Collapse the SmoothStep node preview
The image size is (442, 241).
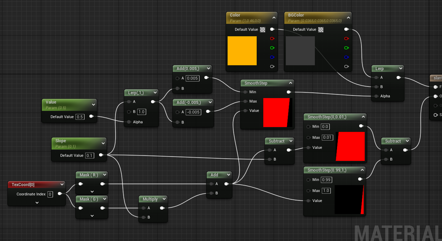click(290, 83)
